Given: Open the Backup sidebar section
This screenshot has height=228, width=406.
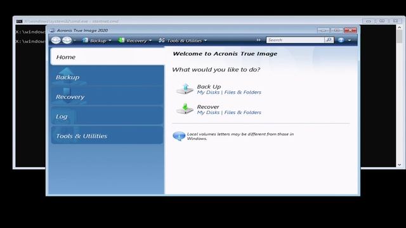Looking at the screenshot, I should (x=107, y=77).
